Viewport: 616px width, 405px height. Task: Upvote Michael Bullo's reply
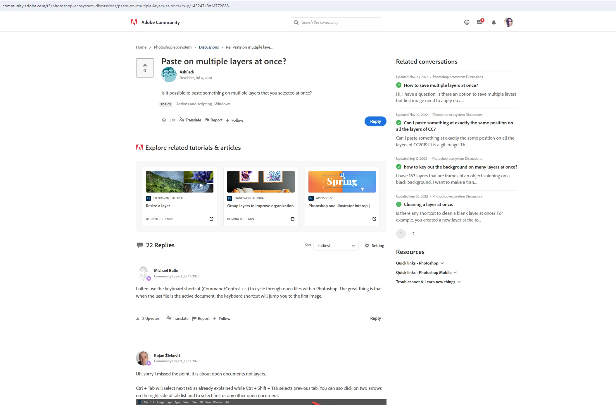coord(138,319)
